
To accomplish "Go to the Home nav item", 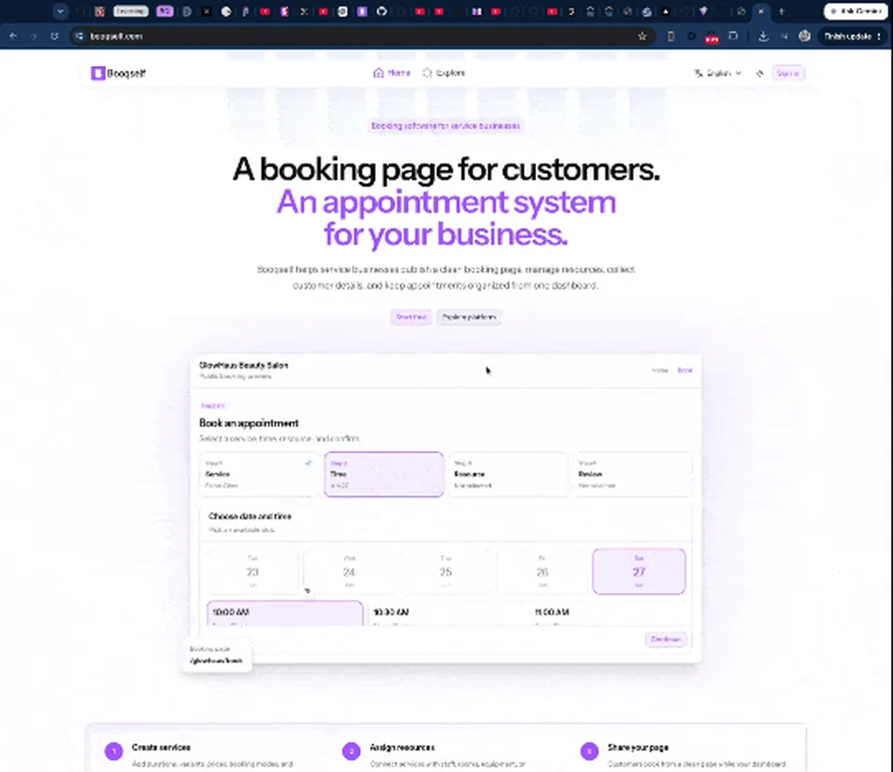I will tap(392, 73).
